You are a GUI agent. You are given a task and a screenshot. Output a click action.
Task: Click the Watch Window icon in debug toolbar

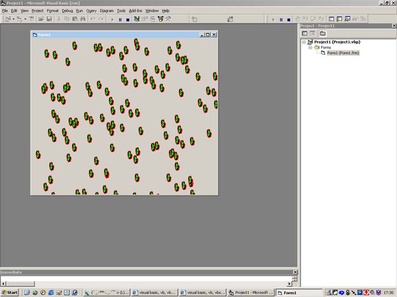pyautogui.click(x=347, y=19)
